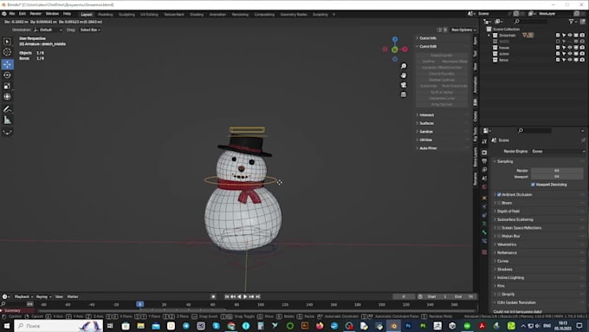Open the File menu
Image resolution: width=589 pixels, height=332 pixels.
click(x=12, y=14)
